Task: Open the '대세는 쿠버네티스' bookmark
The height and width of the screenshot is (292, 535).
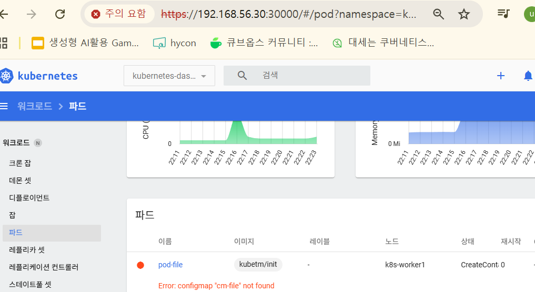Action: (383, 43)
